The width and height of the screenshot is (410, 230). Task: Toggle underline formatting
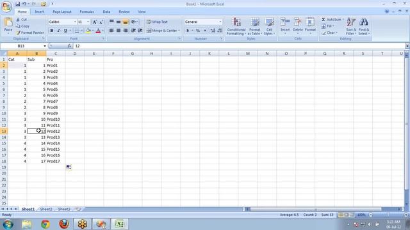point(65,31)
